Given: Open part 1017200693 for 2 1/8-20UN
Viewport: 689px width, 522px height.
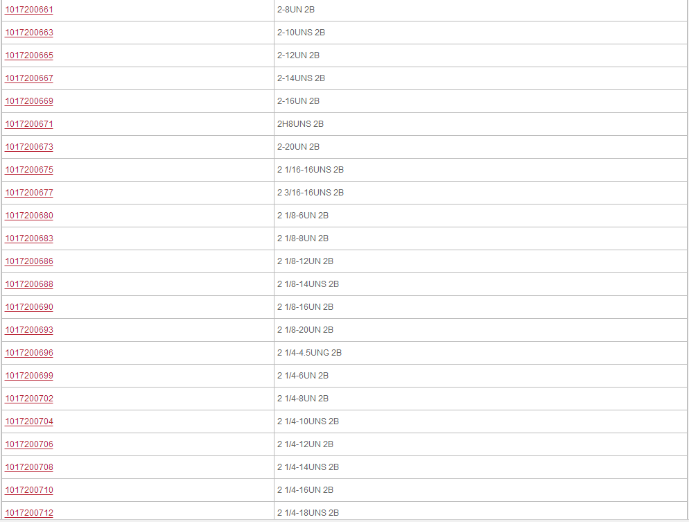Looking at the screenshot, I should click(29, 329).
